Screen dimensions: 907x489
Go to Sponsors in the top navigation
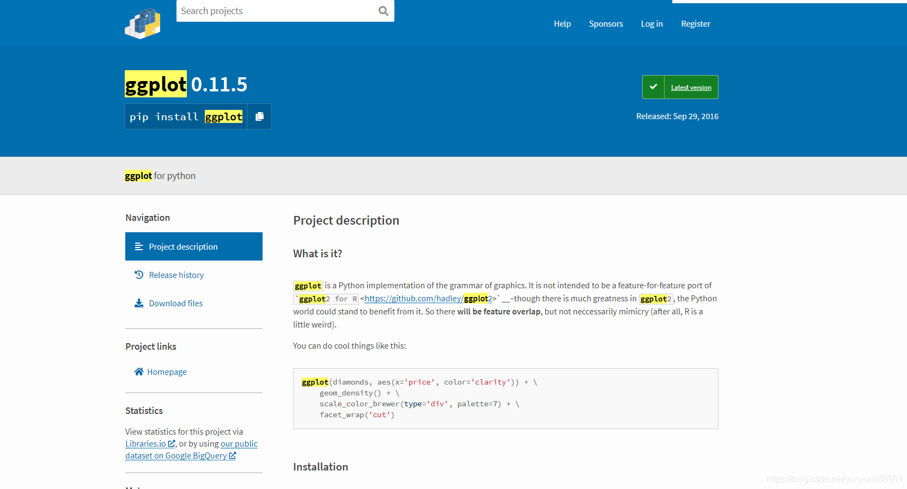[606, 24]
